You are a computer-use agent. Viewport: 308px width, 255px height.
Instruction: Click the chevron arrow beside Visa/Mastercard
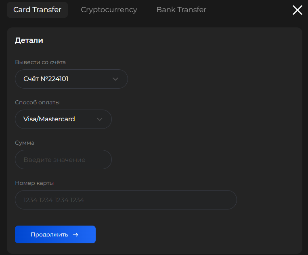[x=100, y=119]
